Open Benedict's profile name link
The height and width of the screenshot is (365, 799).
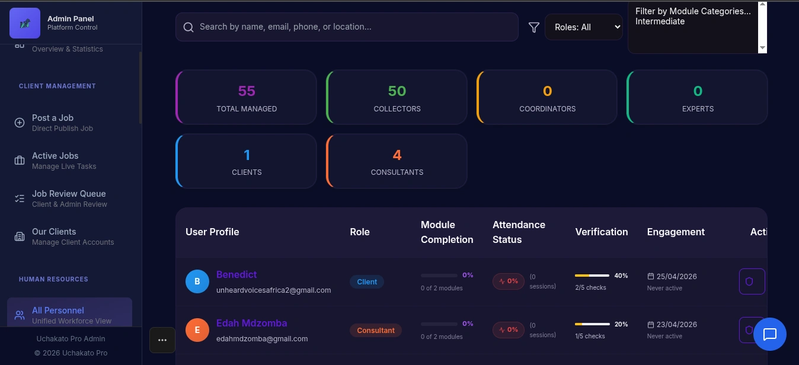236,274
